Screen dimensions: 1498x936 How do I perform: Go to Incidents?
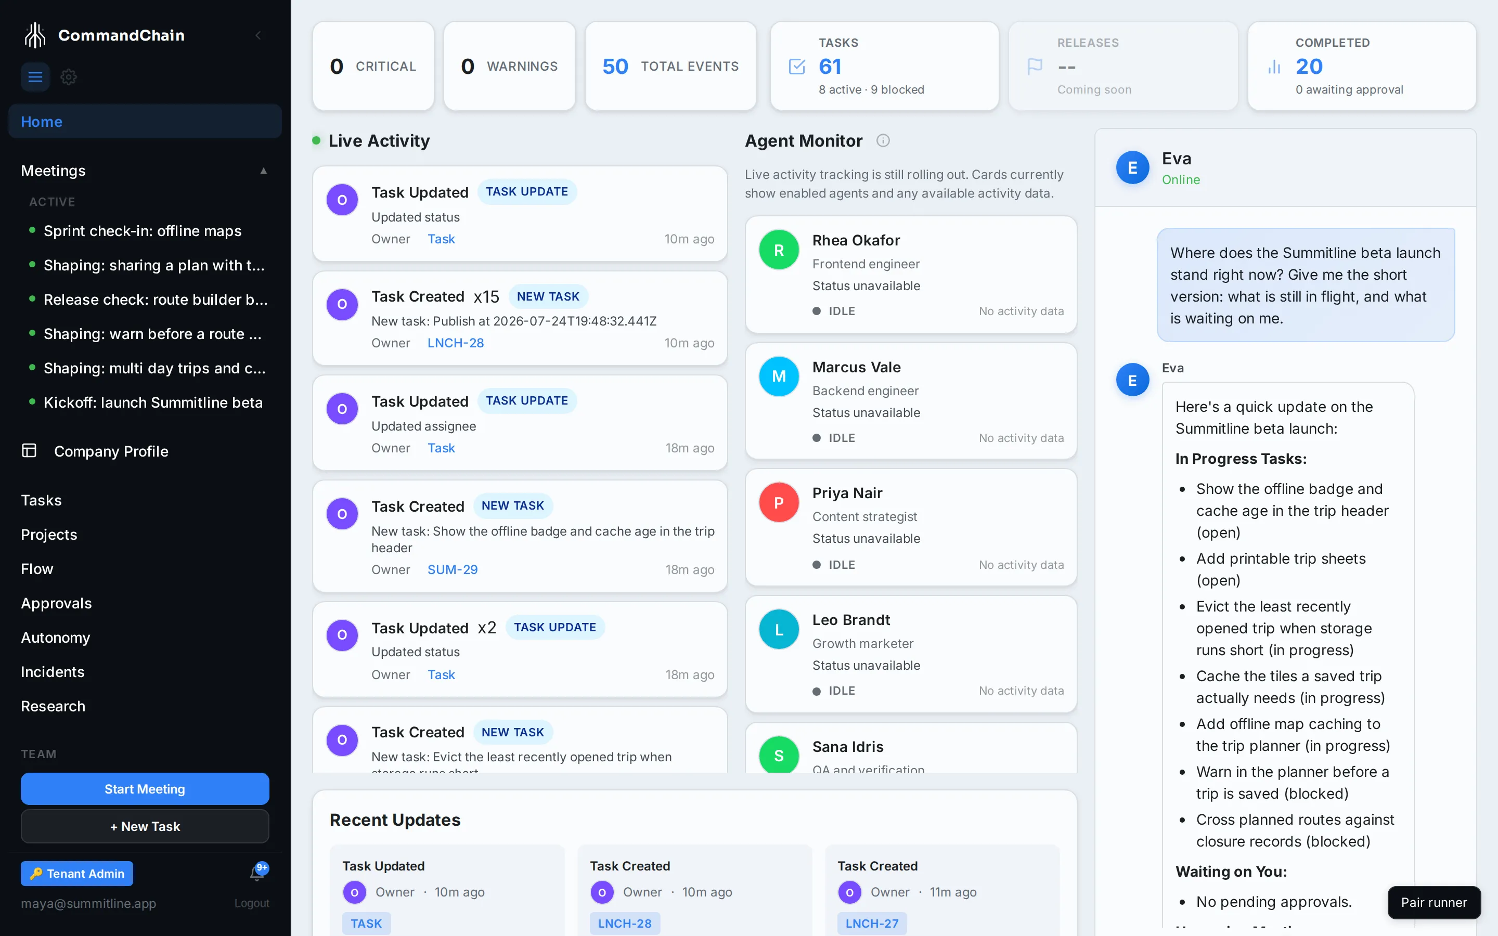(53, 672)
